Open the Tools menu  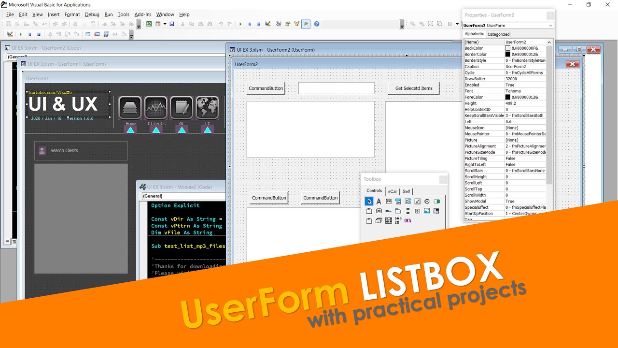(124, 14)
